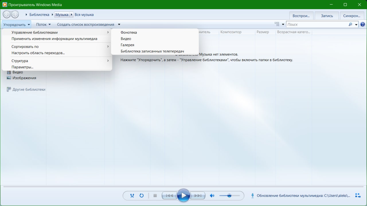The width and height of the screenshot is (367, 206).
Task: Click Создать список воспроизведения
Action: [x=85, y=25]
